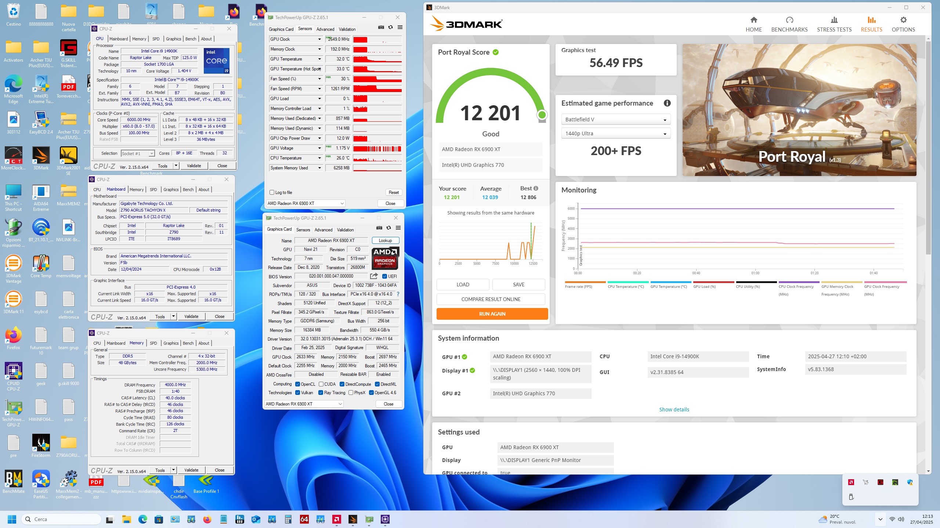Click the screenshot camera icon in GPU-Z Sensors window
The image size is (940, 528).
click(381, 27)
